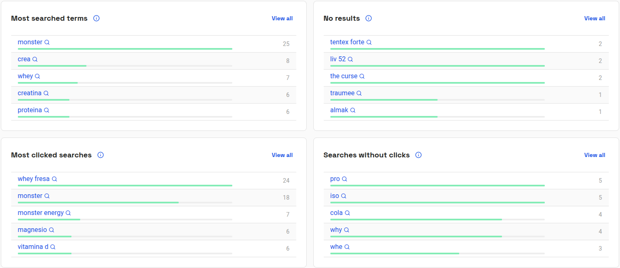Click the search icon beside vitamina d
Image resolution: width=620 pixels, height=268 pixels.
(x=53, y=247)
